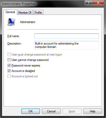Click the Apply button

[72, 111]
